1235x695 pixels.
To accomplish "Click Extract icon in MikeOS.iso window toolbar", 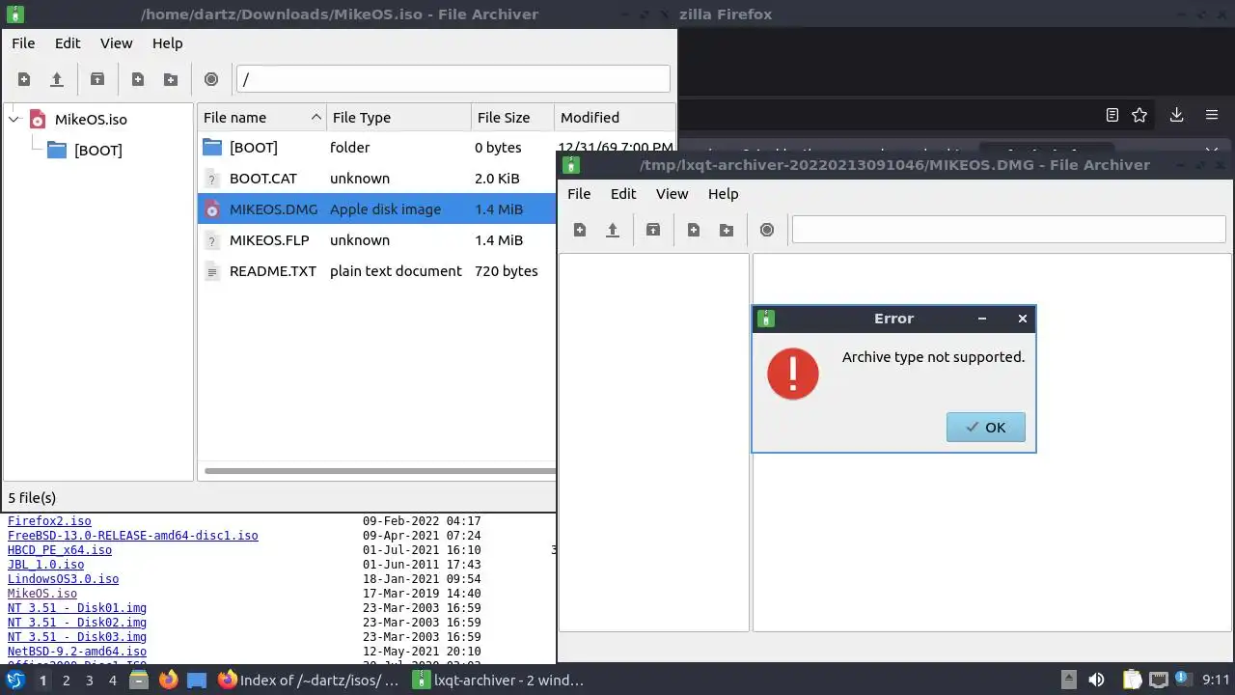I will point(97,79).
